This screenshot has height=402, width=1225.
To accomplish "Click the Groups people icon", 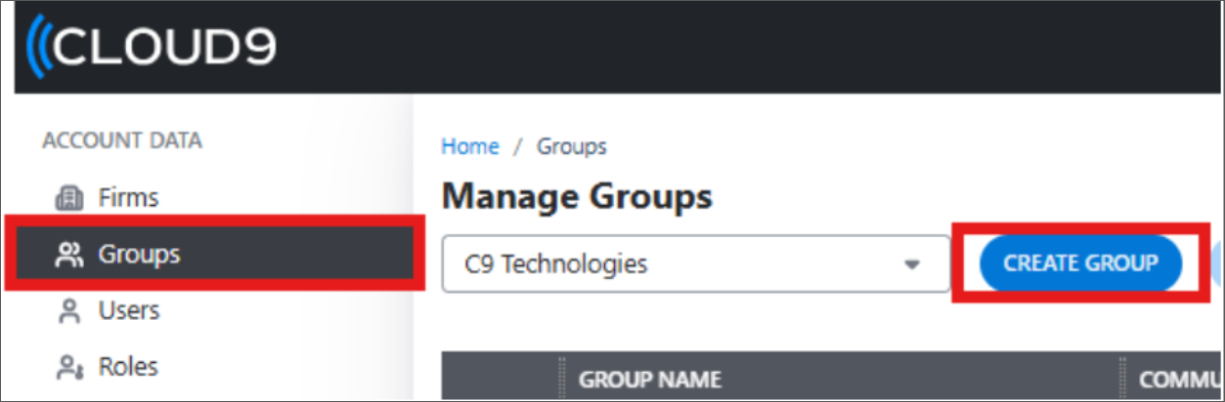I will tap(67, 256).
